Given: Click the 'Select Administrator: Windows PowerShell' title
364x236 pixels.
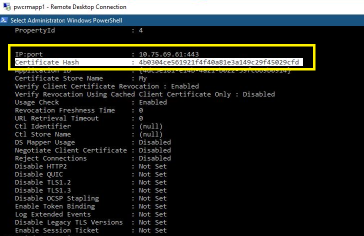Looking at the screenshot, I should pyautogui.click(x=66, y=20).
